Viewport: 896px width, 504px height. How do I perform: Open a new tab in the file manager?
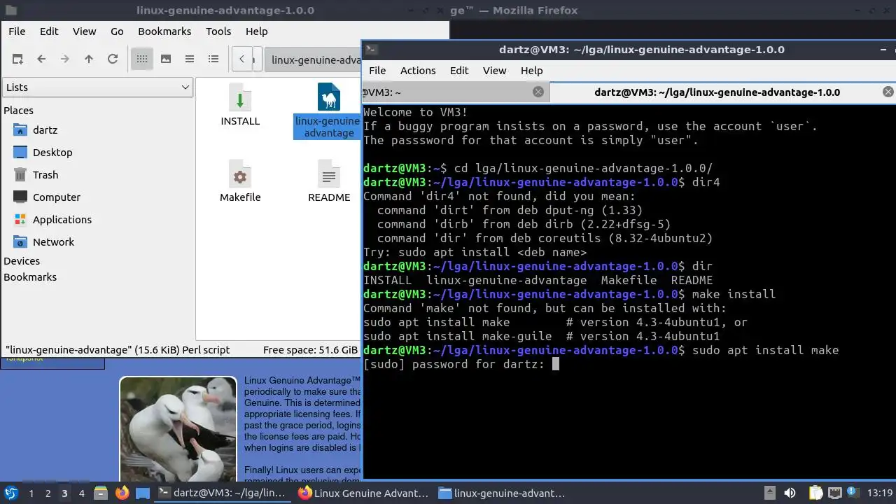pos(17,59)
